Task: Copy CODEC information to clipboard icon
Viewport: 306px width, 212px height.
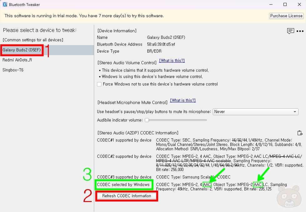Action: point(300,133)
